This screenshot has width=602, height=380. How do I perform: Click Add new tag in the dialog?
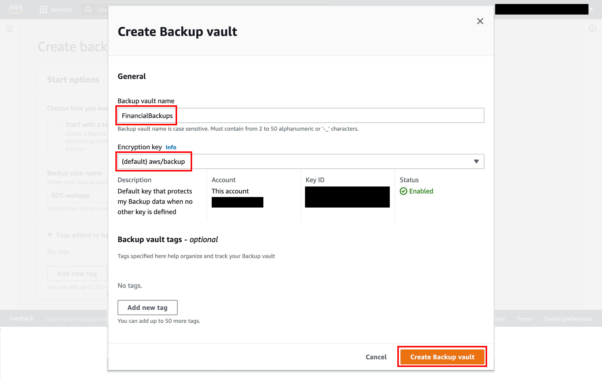147,308
